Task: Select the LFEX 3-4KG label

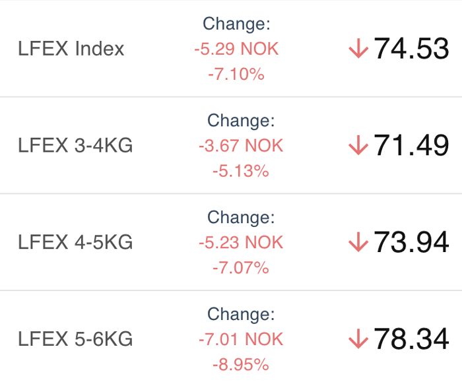Action: [x=75, y=145]
